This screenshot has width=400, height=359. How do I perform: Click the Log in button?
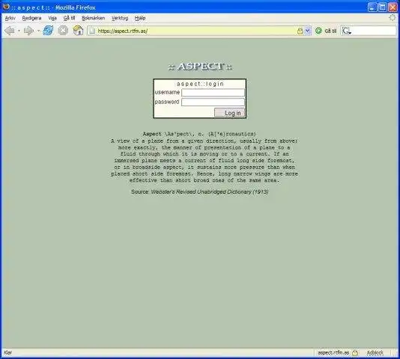coord(230,113)
